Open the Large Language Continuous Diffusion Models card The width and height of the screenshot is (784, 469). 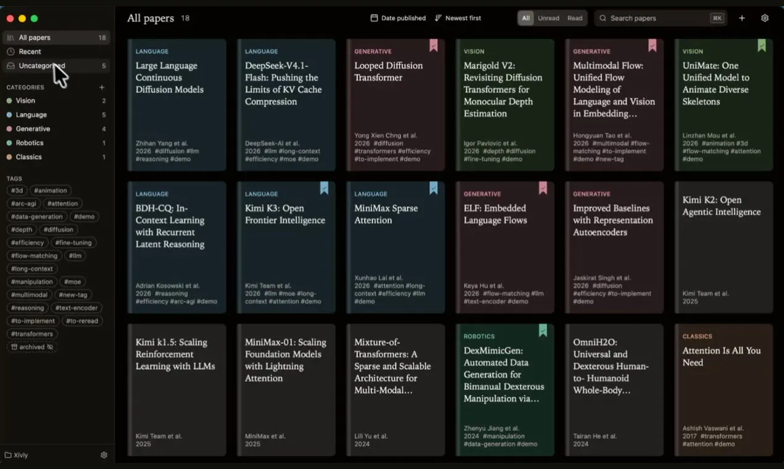tap(177, 105)
